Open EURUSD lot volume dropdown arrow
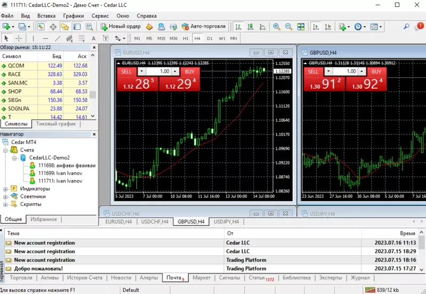Viewport: 426px width, 294px height. coord(142,71)
